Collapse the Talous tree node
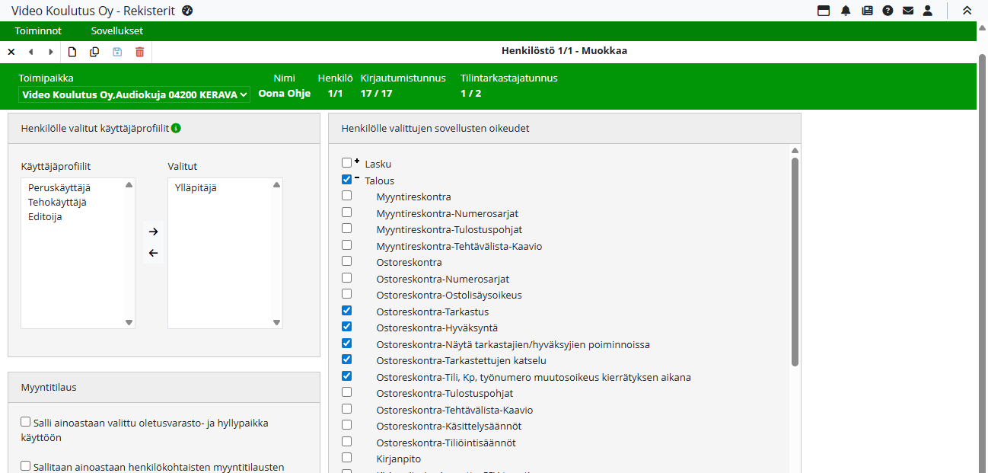 pos(357,177)
